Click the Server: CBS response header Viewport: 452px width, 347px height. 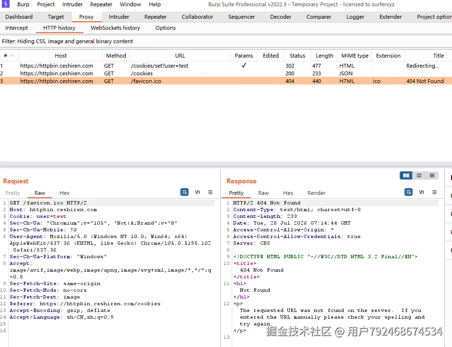(x=251, y=243)
